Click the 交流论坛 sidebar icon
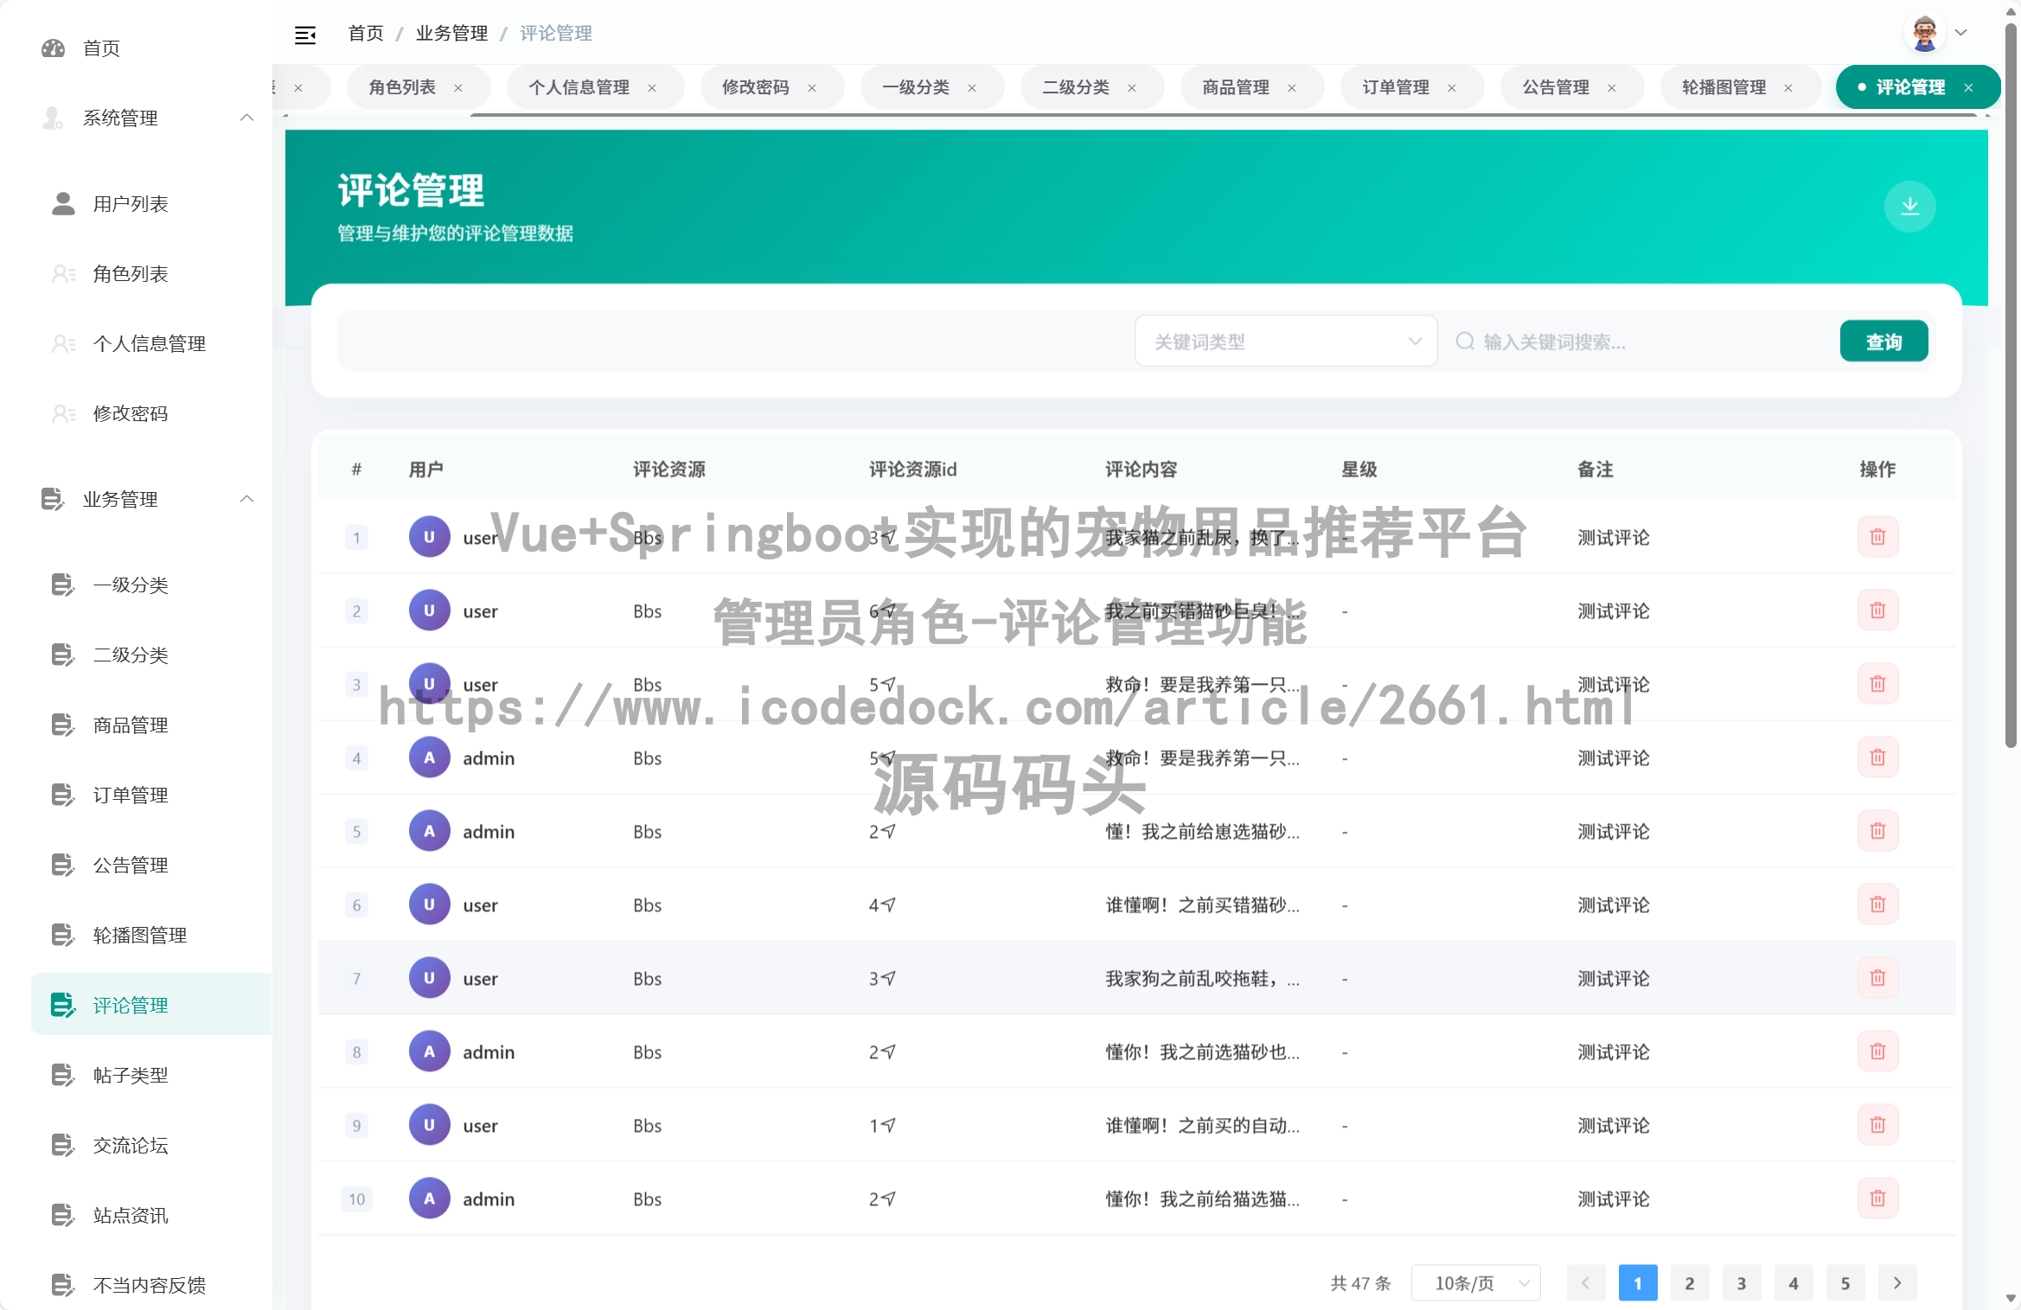2021x1310 pixels. point(61,1145)
